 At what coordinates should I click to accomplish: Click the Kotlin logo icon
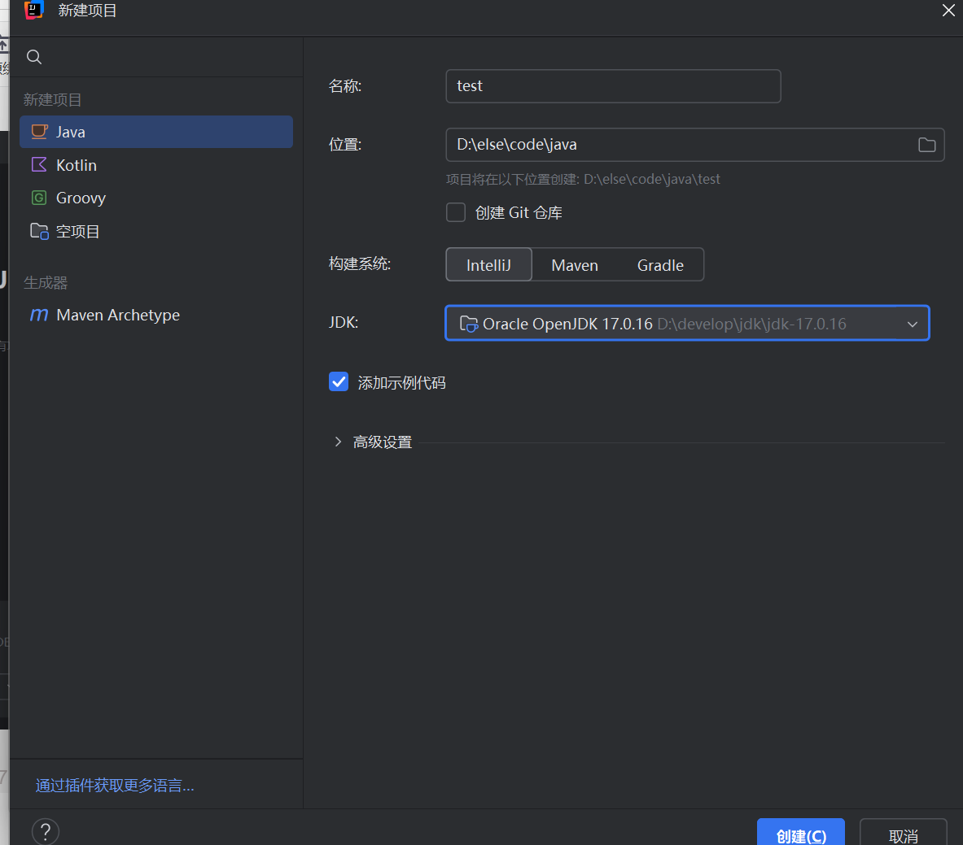(x=39, y=164)
